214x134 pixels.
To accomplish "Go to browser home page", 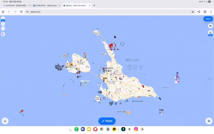I will point(3,12).
